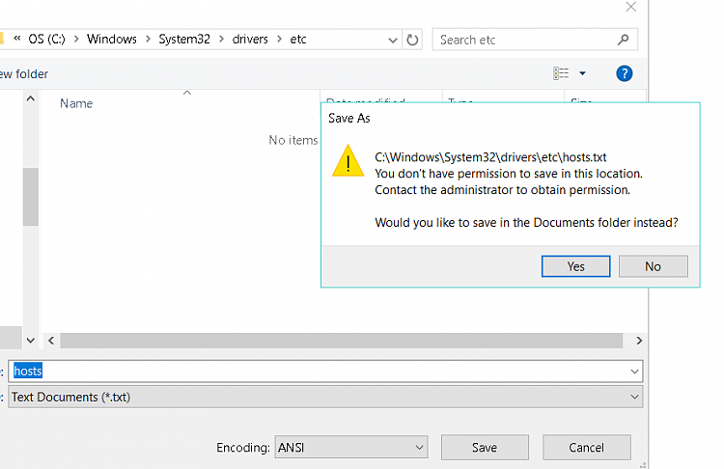
Task: Expand arrow after Windows breadcrumb
Action: coord(148,40)
